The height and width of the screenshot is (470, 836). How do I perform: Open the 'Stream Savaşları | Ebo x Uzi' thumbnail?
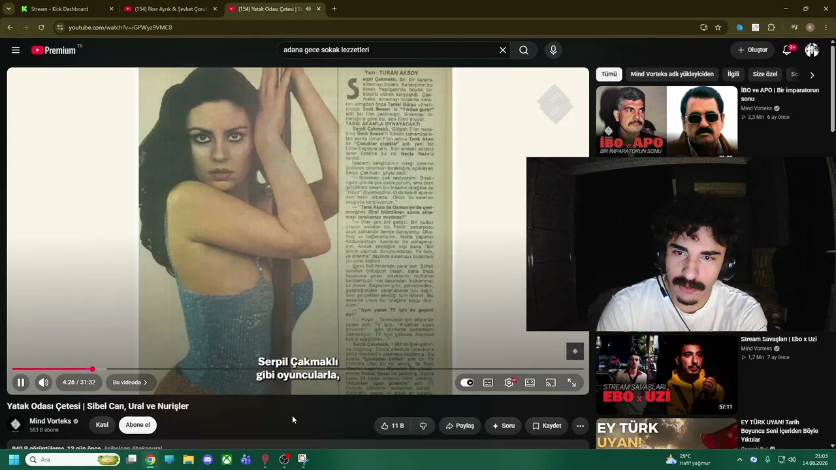pyautogui.click(x=667, y=374)
